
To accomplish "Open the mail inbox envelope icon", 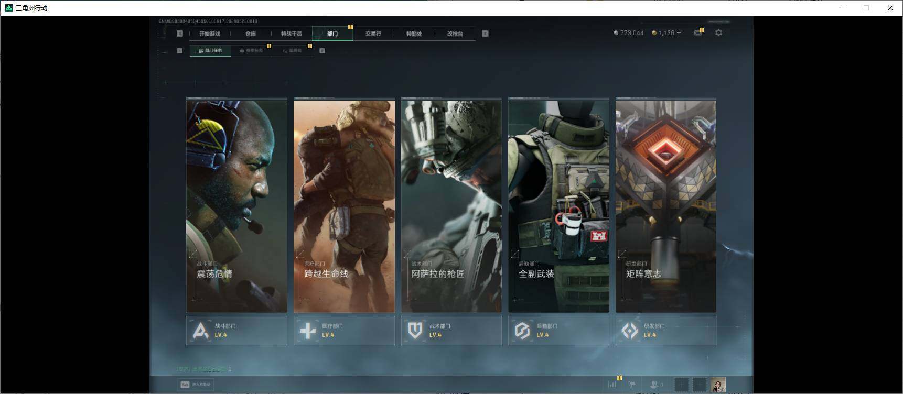I will (697, 33).
